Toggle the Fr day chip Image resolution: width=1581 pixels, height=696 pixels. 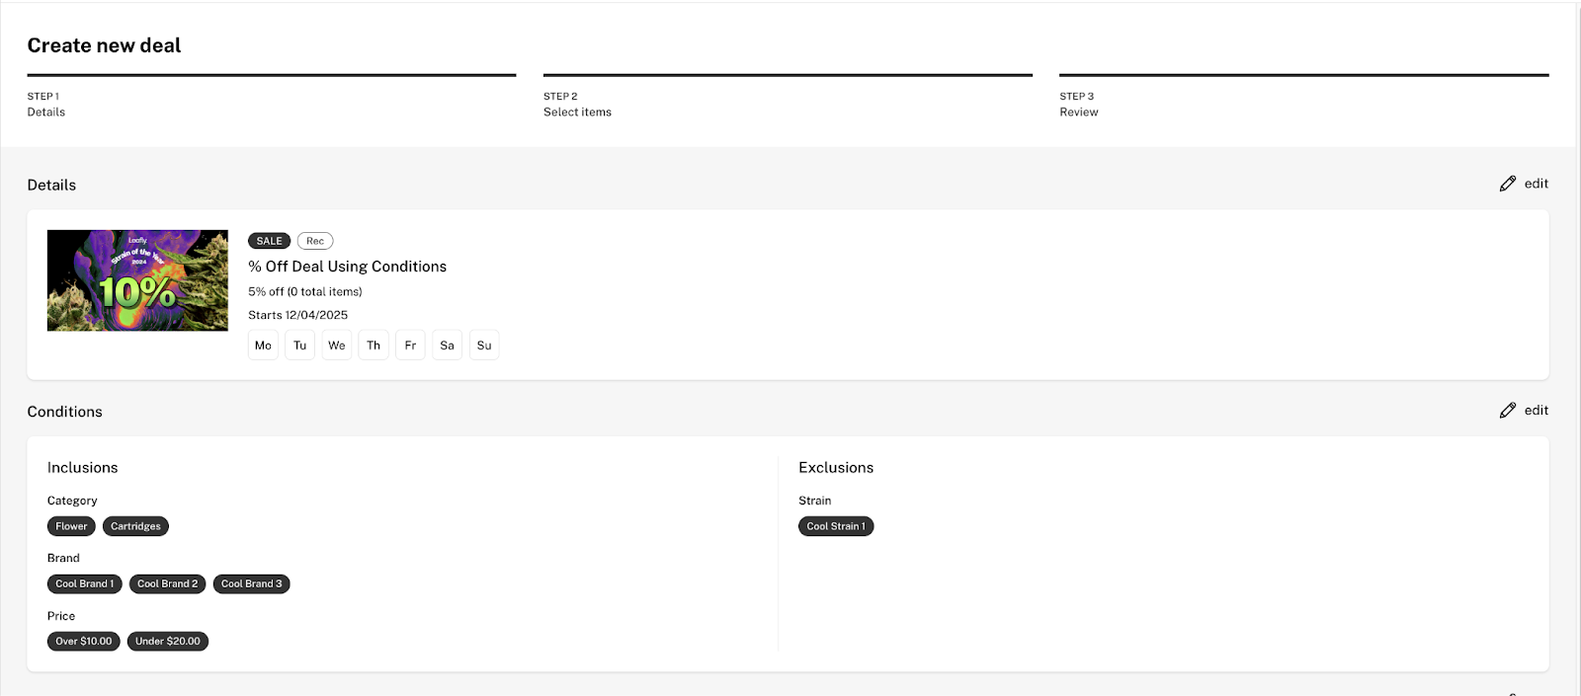pos(410,346)
